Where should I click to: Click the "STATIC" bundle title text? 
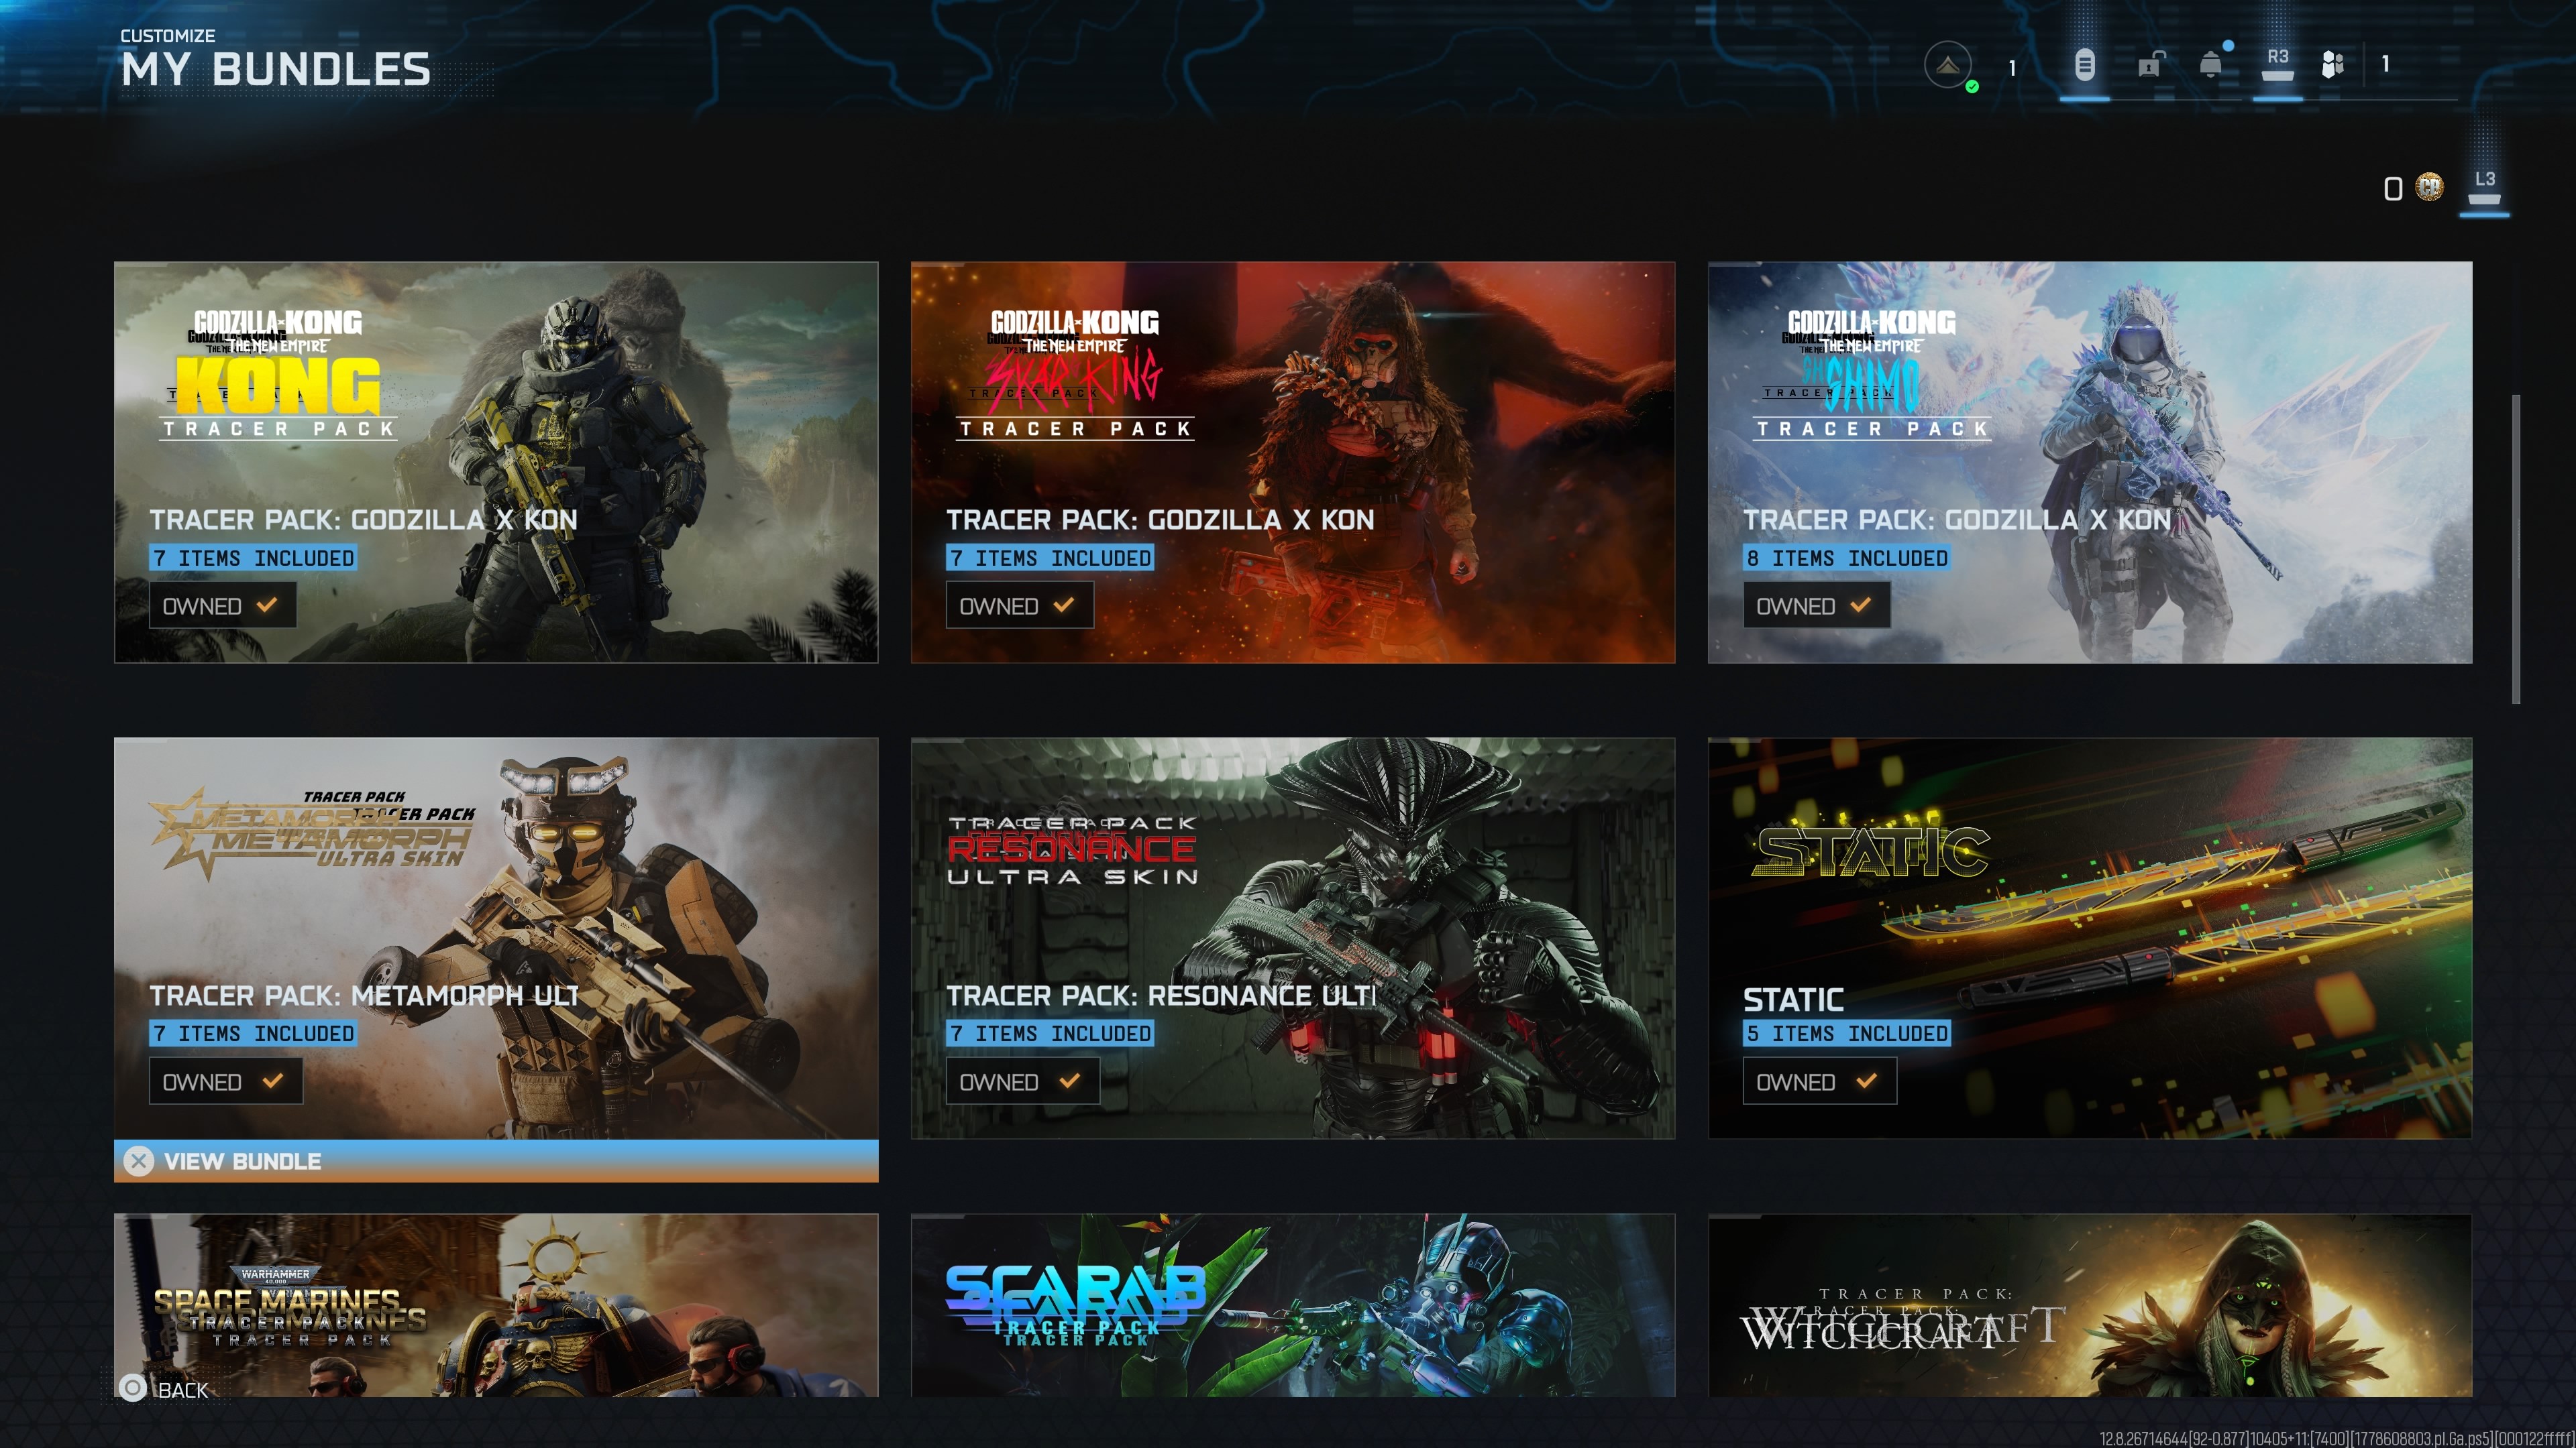[x=1793, y=1000]
